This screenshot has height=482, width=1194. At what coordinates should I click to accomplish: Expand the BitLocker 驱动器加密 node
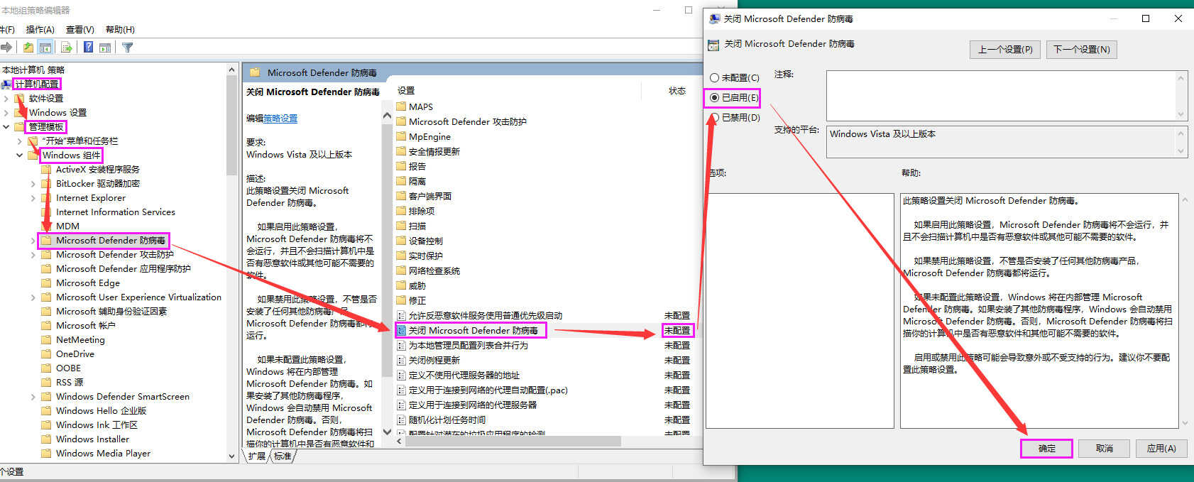click(x=33, y=183)
